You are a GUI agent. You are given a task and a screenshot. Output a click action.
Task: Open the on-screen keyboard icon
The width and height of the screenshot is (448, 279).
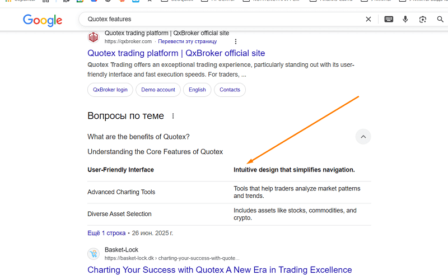coord(389,19)
